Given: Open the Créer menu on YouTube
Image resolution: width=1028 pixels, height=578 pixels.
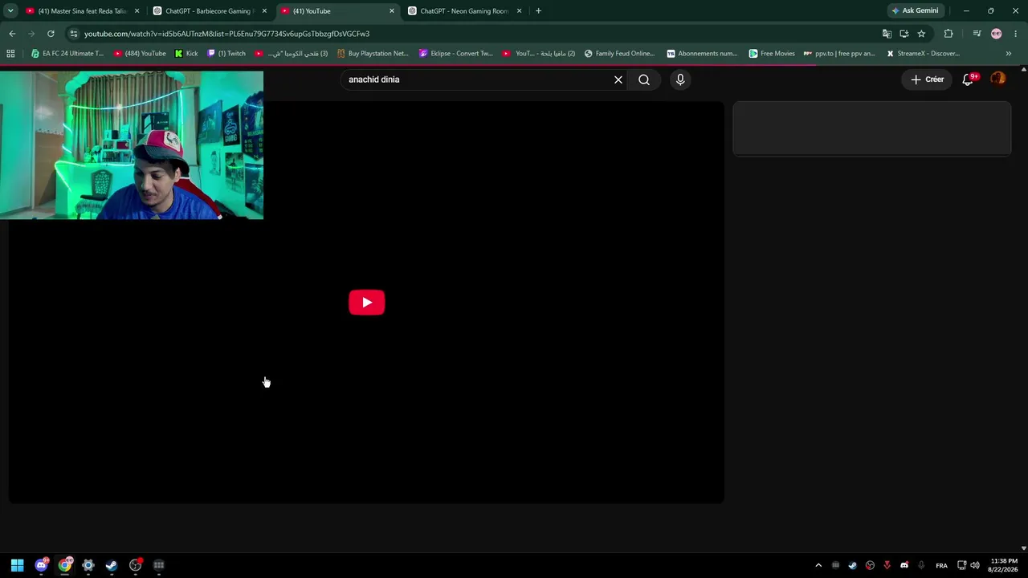Looking at the screenshot, I should pos(927,79).
